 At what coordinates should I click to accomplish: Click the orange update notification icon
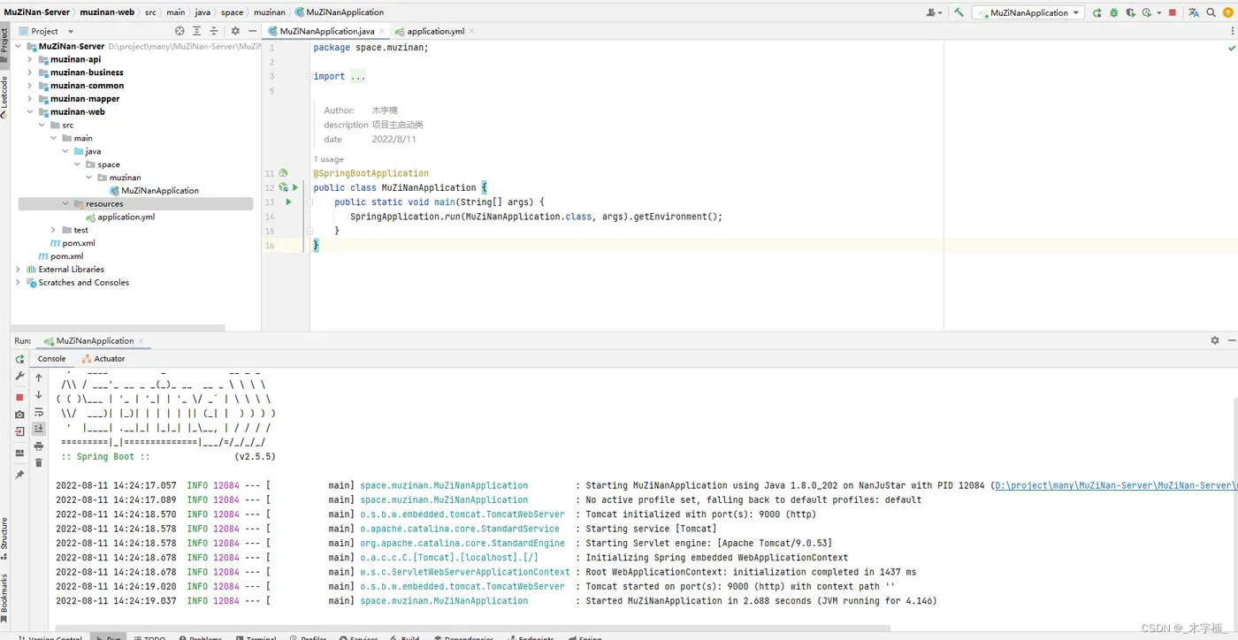click(1228, 12)
